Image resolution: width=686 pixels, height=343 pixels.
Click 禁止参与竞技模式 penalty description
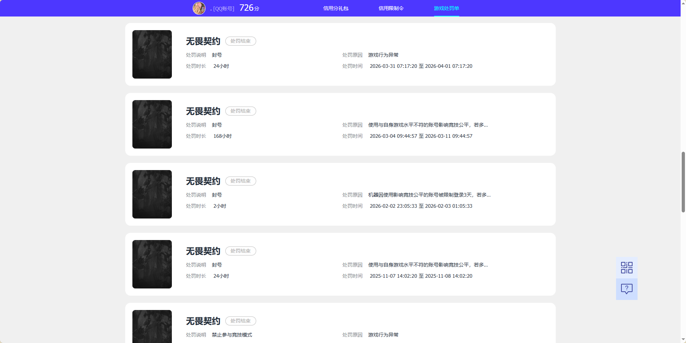[x=232, y=335]
